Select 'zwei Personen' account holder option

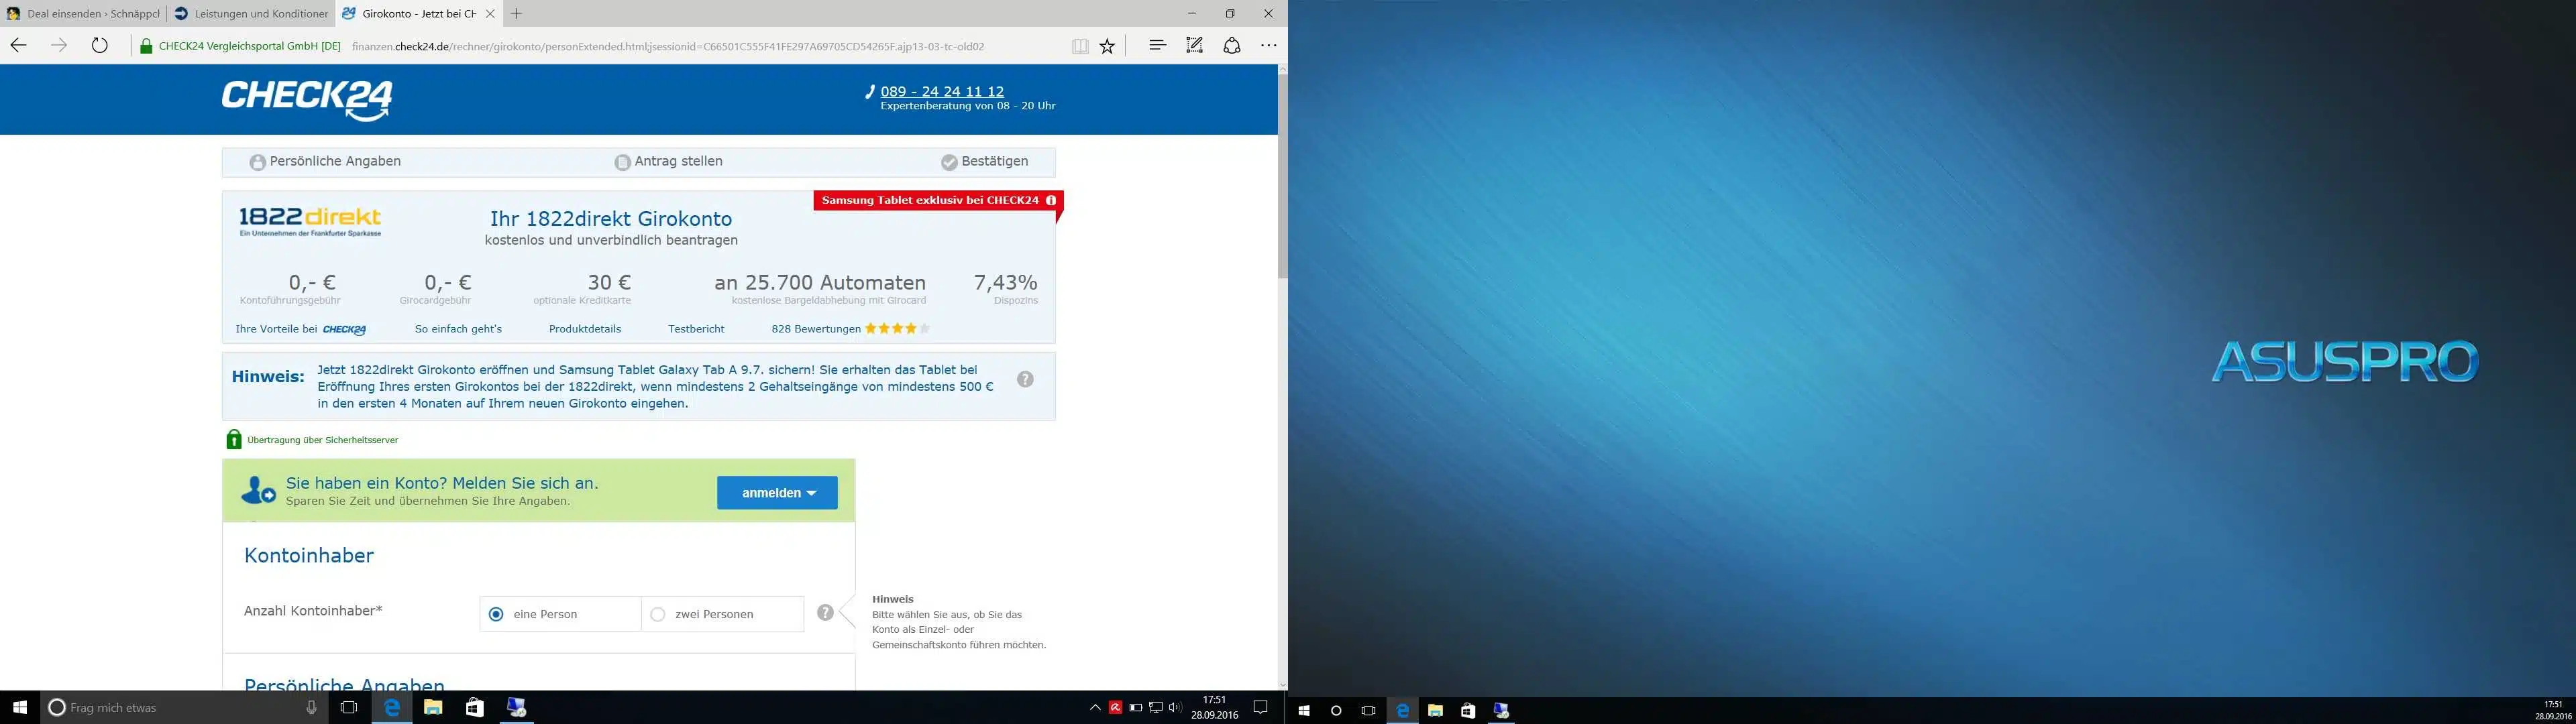click(722, 614)
